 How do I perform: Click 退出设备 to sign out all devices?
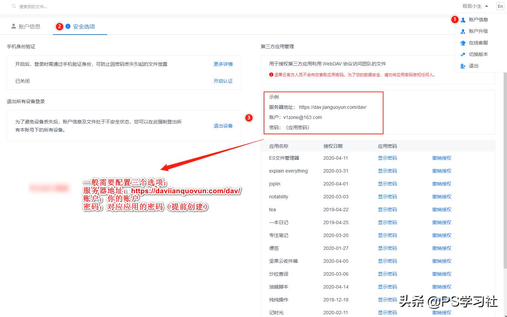223,125
